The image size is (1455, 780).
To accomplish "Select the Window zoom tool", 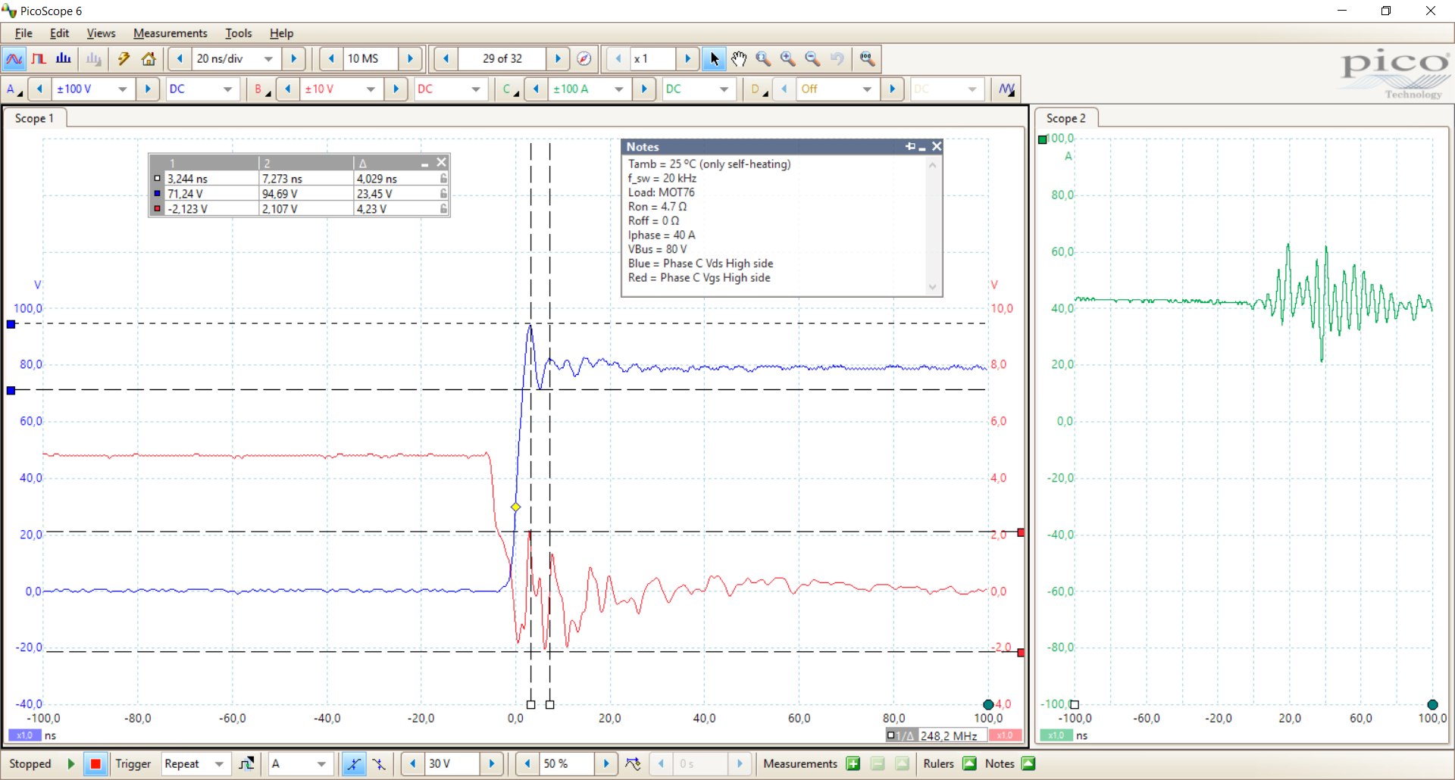I will tap(763, 59).
